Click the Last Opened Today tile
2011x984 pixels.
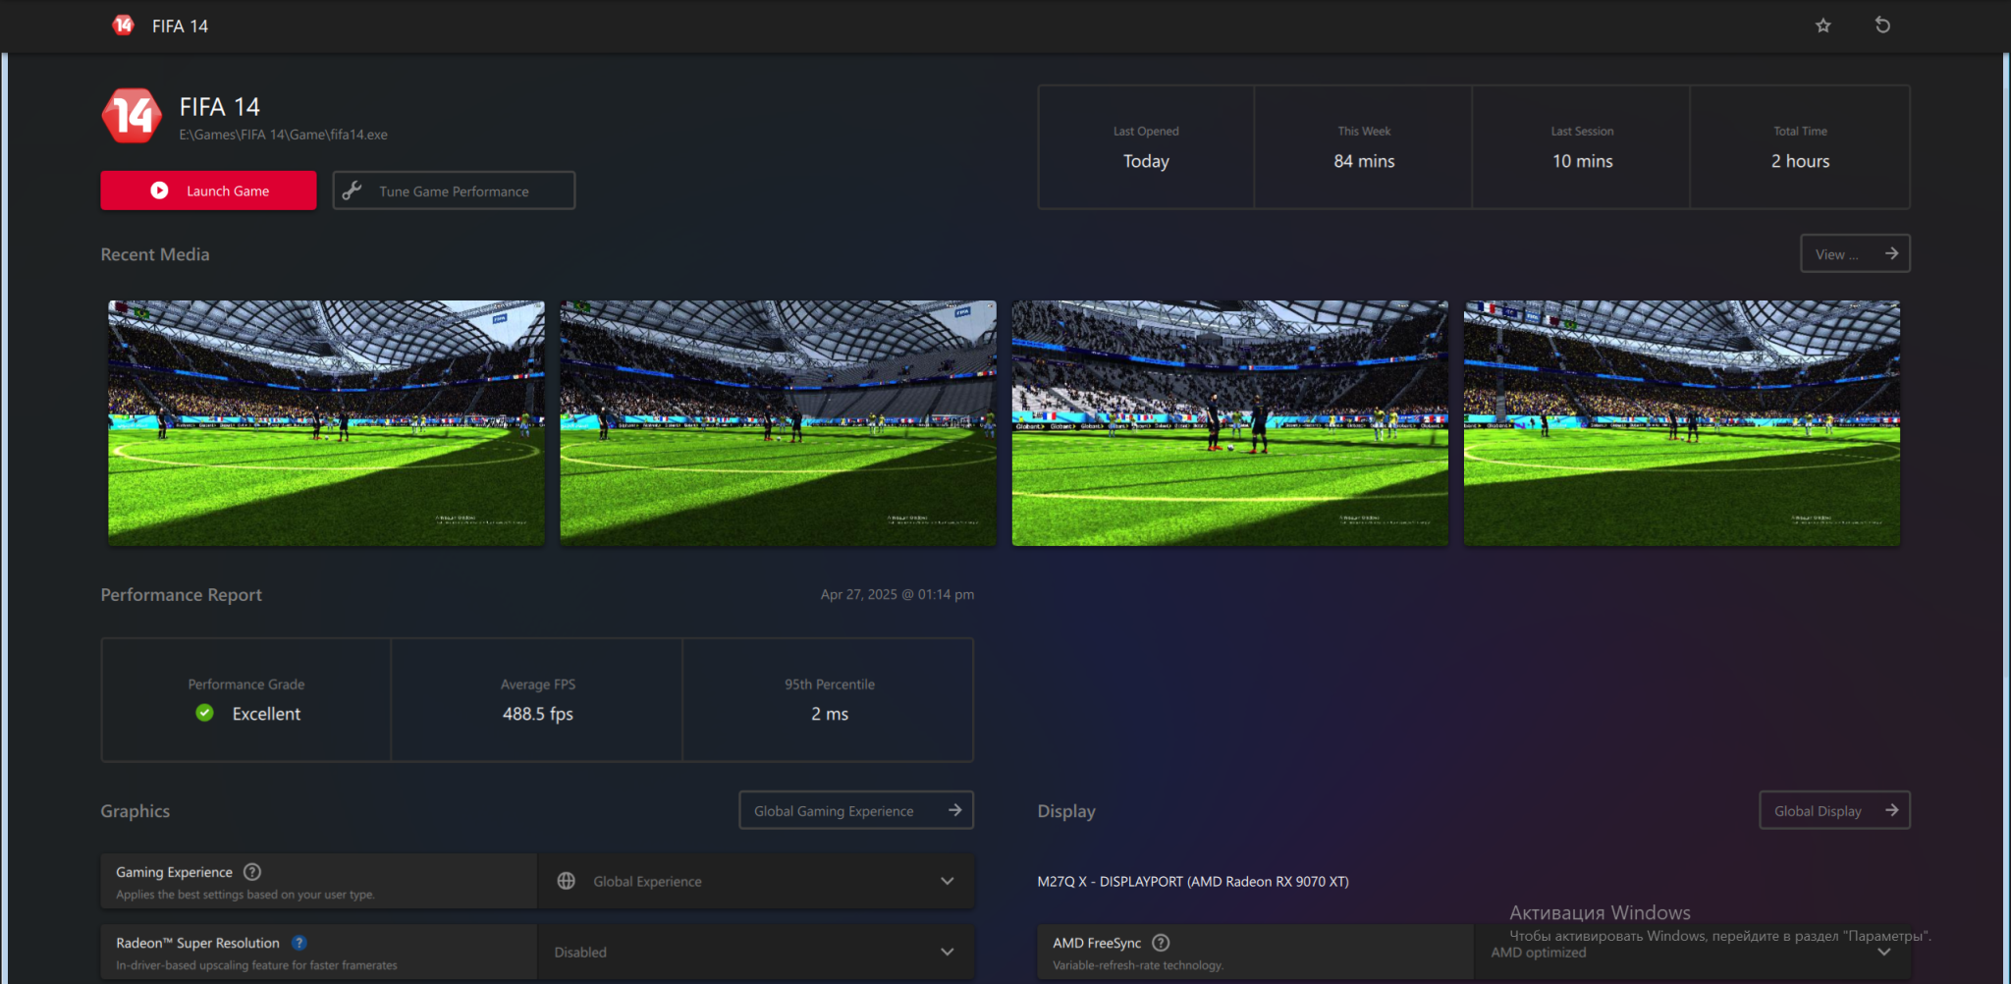pyautogui.click(x=1146, y=147)
